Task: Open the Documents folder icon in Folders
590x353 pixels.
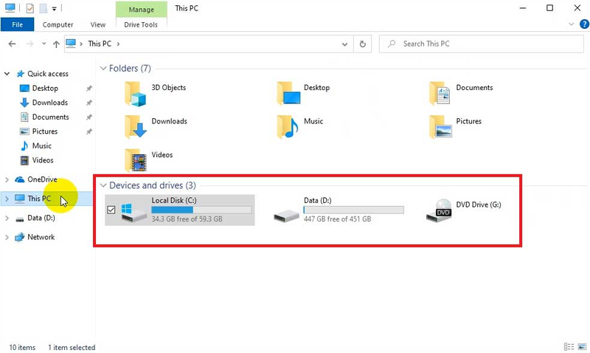Action: click(440, 94)
